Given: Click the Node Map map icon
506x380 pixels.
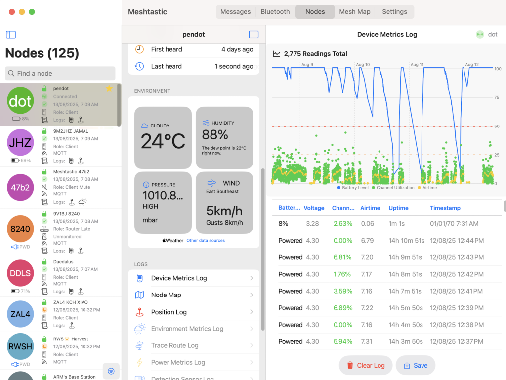Looking at the screenshot, I should 139,295.
